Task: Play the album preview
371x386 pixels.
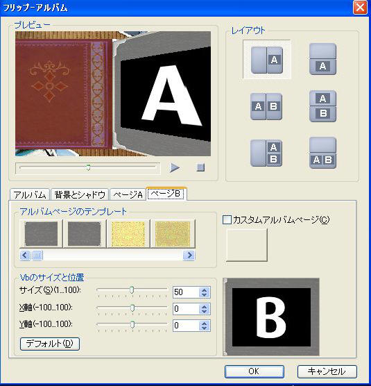Action: (x=175, y=167)
